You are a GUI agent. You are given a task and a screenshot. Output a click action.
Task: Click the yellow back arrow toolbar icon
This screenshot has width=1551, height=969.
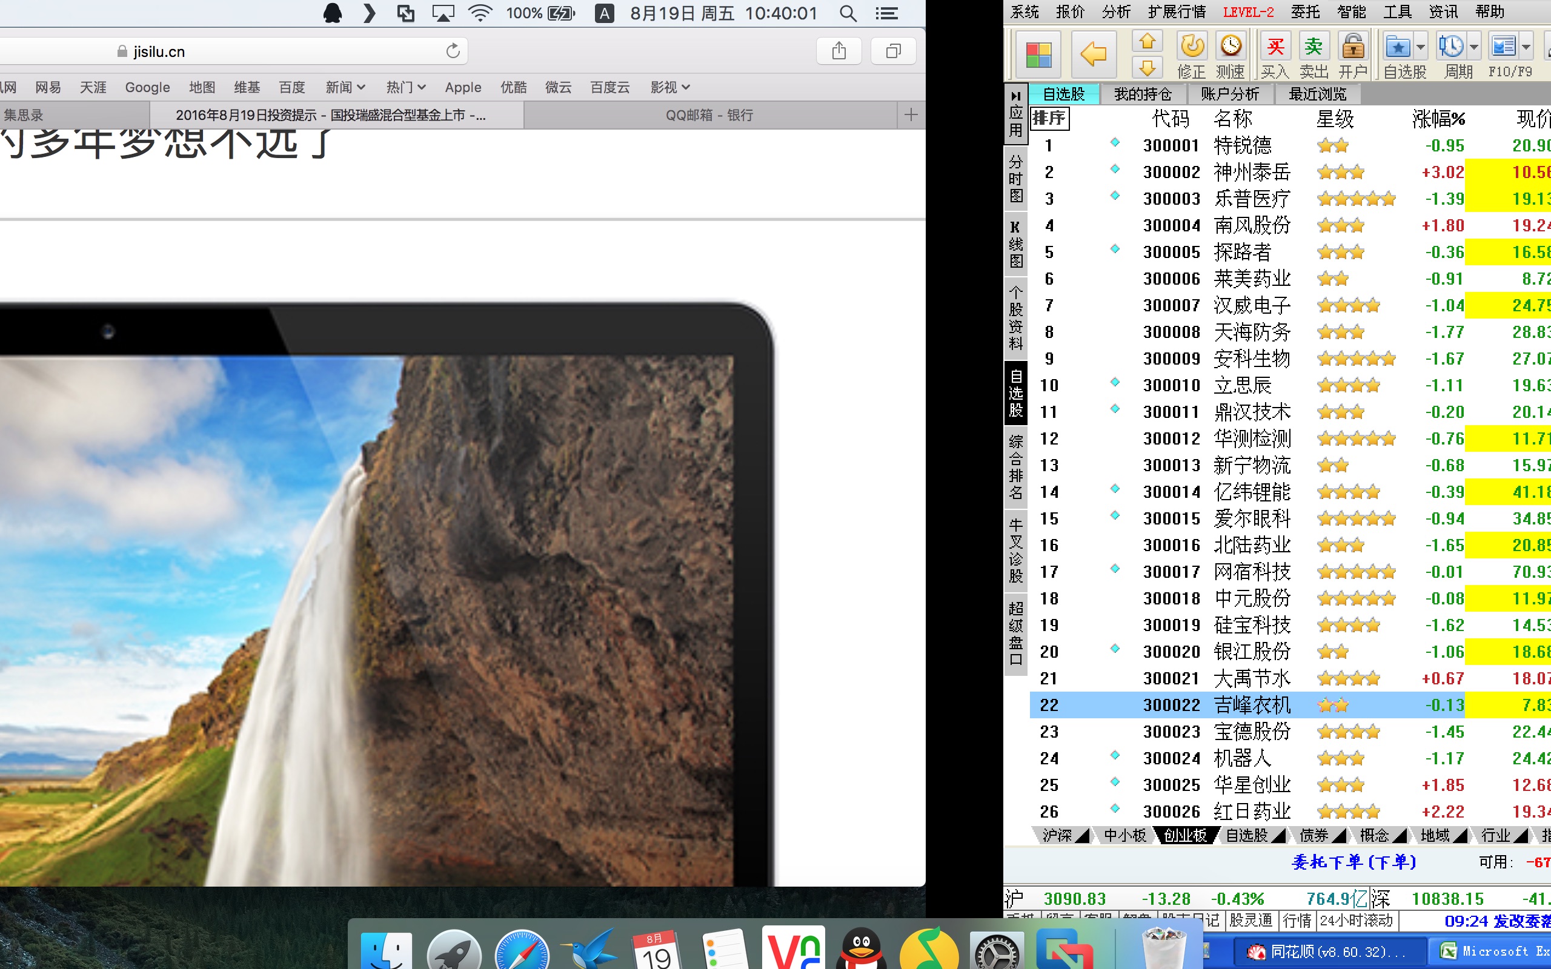tap(1093, 54)
